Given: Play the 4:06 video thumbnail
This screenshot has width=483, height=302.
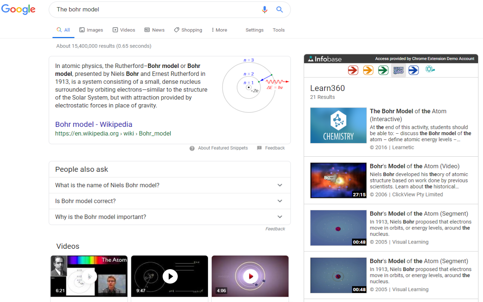Looking at the screenshot, I should (x=250, y=276).
